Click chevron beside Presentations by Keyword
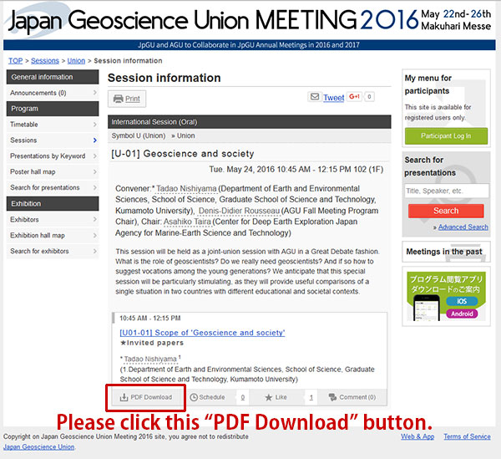The width and height of the screenshot is (501, 459). click(95, 156)
